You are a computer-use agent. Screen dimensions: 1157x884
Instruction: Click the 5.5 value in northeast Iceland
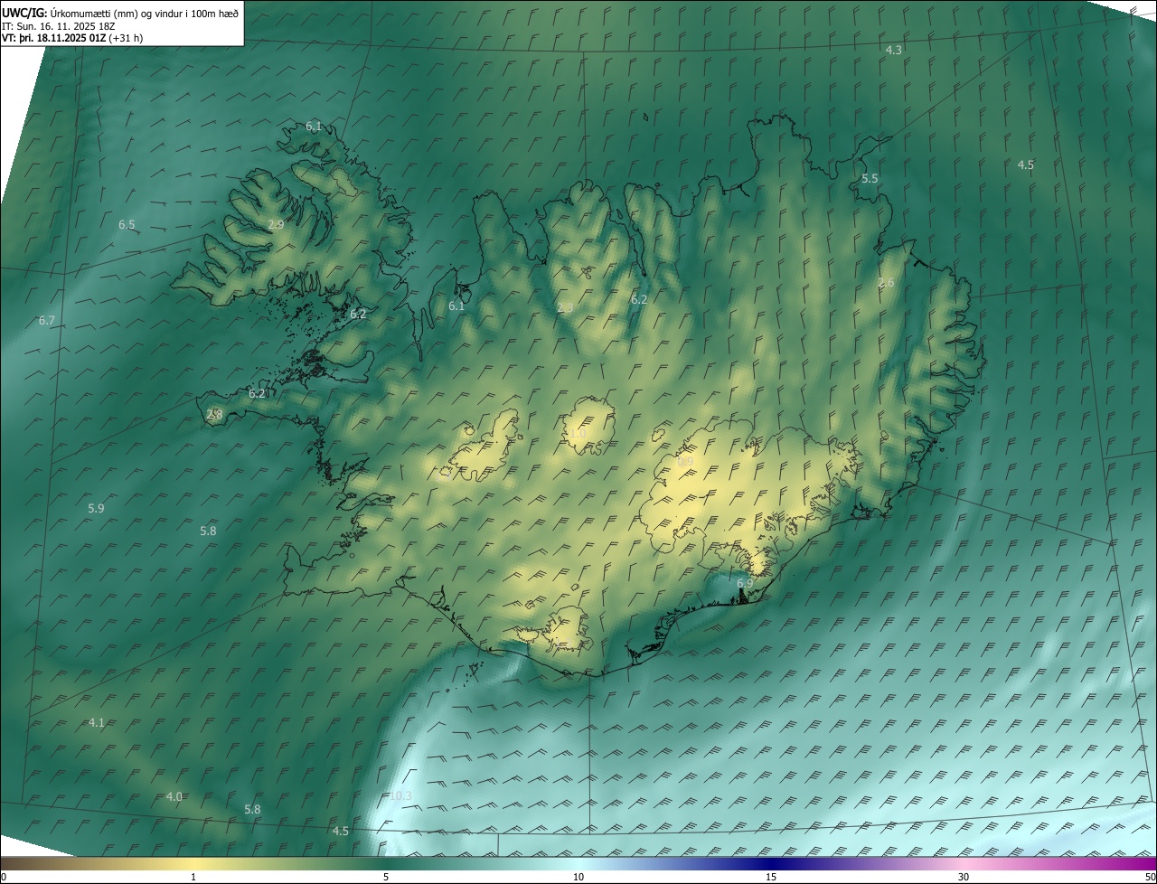[870, 179]
